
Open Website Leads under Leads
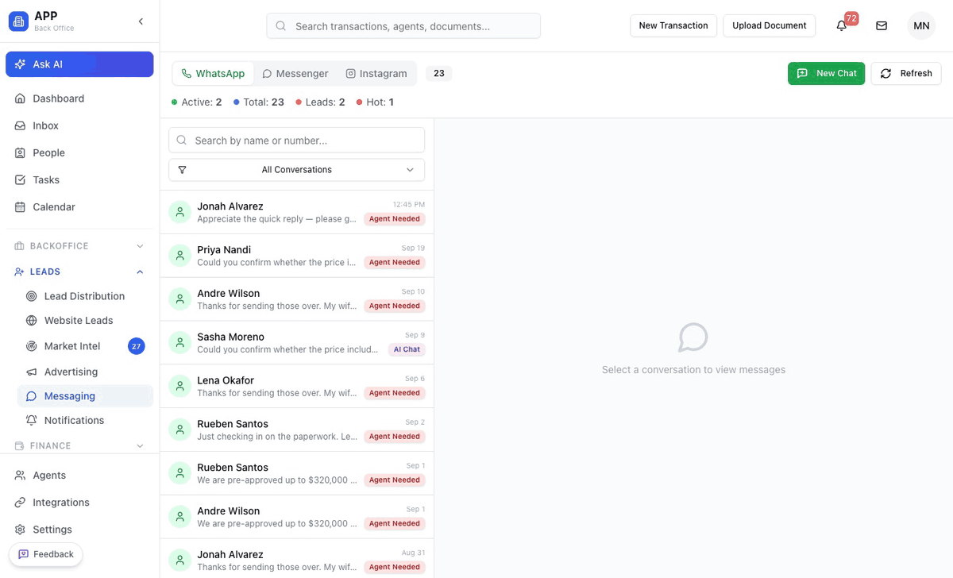tap(85, 320)
